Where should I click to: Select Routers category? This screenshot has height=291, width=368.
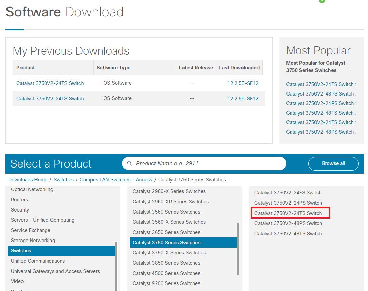(x=19, y=200)
